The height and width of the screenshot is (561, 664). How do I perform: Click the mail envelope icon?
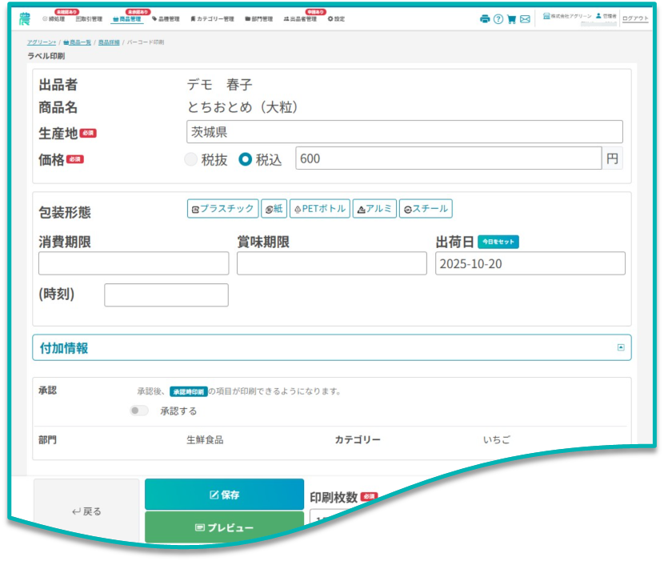[525, 19]
